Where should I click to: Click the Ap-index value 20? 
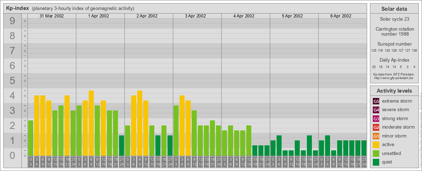[374, 67]
